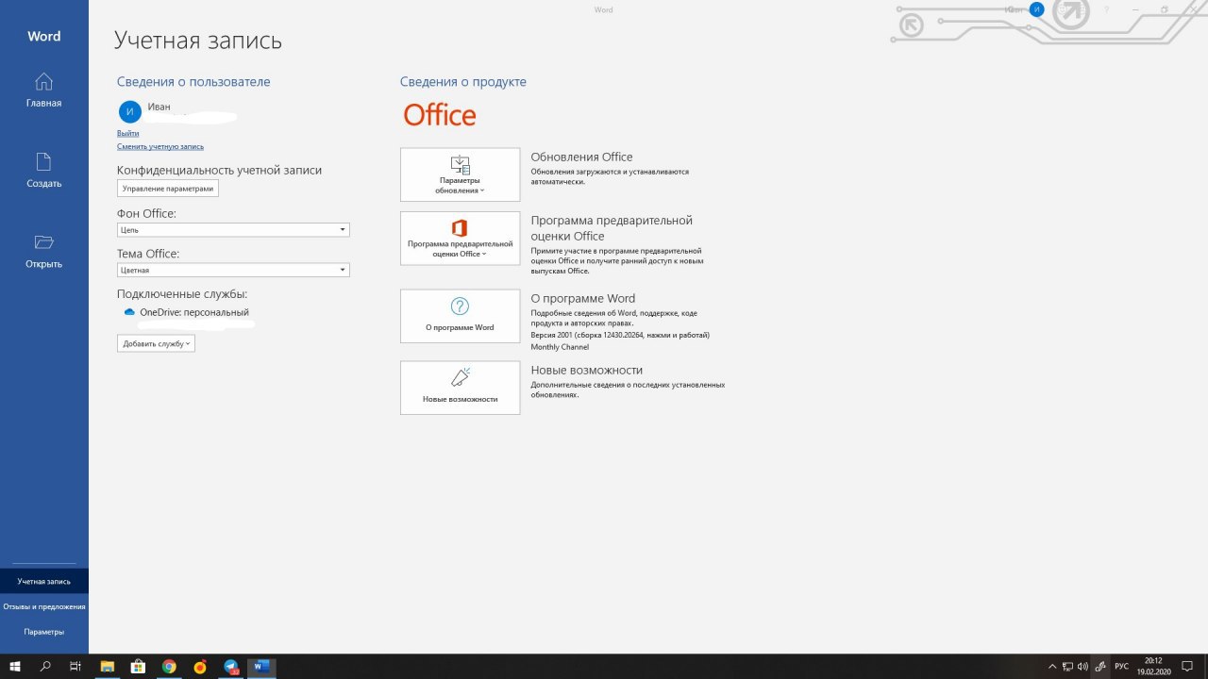
Task: Open the Добавить службу dropdown
Action: [156, 343]
